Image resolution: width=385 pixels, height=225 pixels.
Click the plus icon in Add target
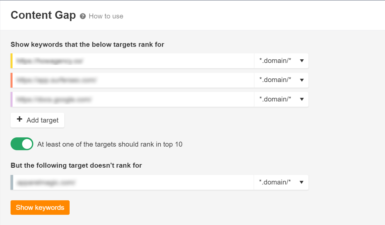click(x=19, y=119)
